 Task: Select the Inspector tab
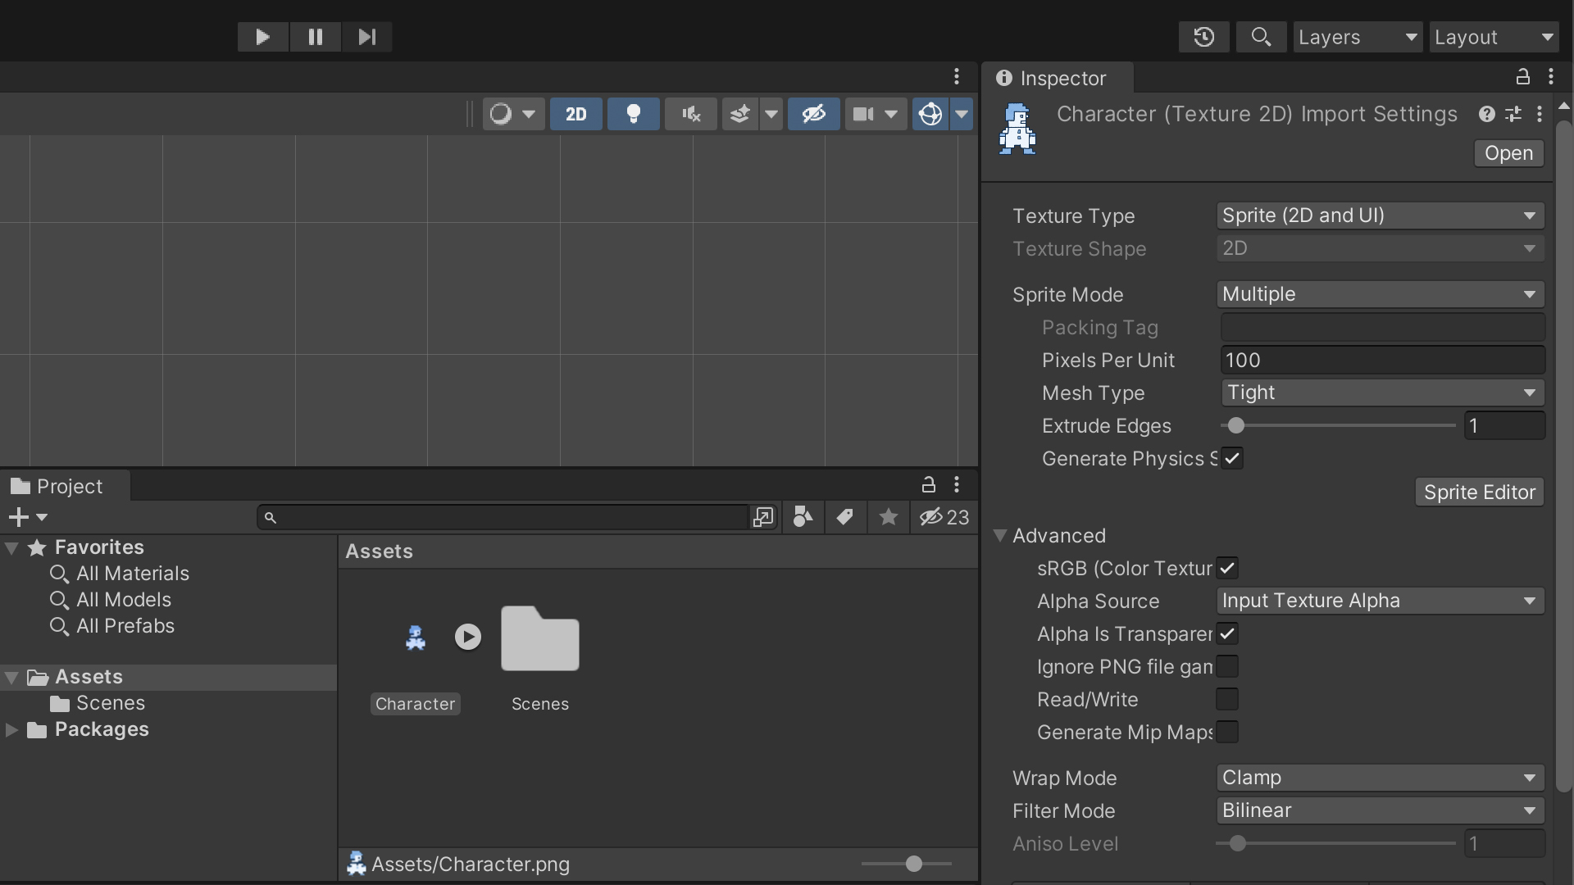point(1058,78)
